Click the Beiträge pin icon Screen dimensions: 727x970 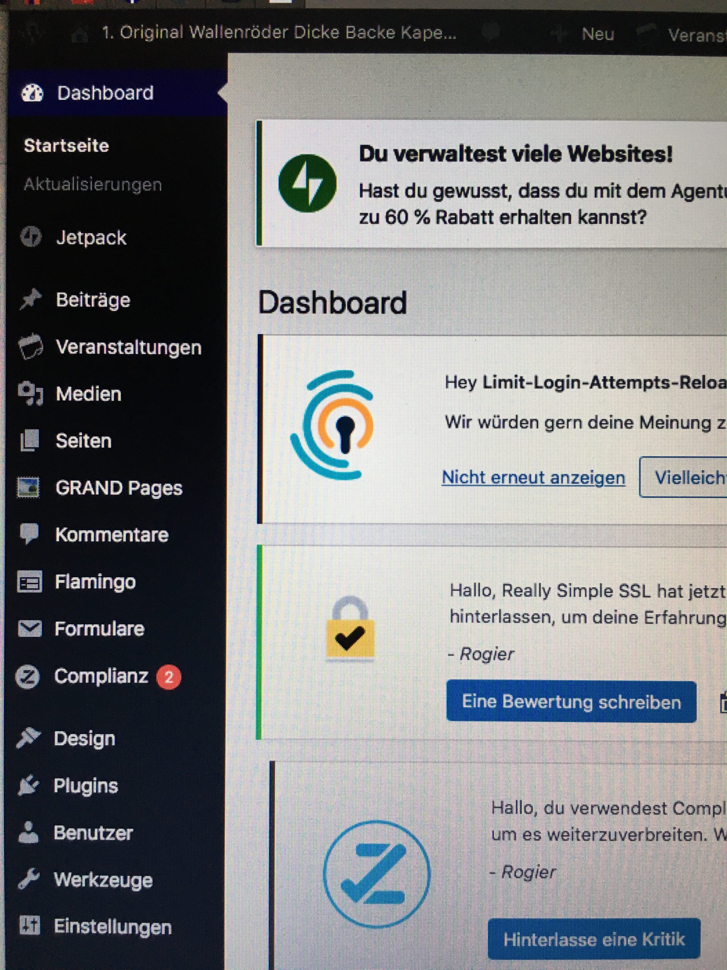(30, 299)
